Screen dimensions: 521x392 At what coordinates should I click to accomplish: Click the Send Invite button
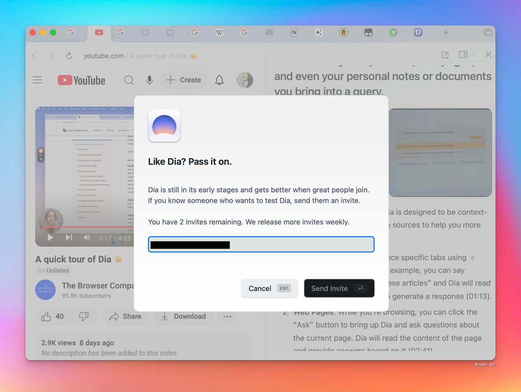pos(339,288)
